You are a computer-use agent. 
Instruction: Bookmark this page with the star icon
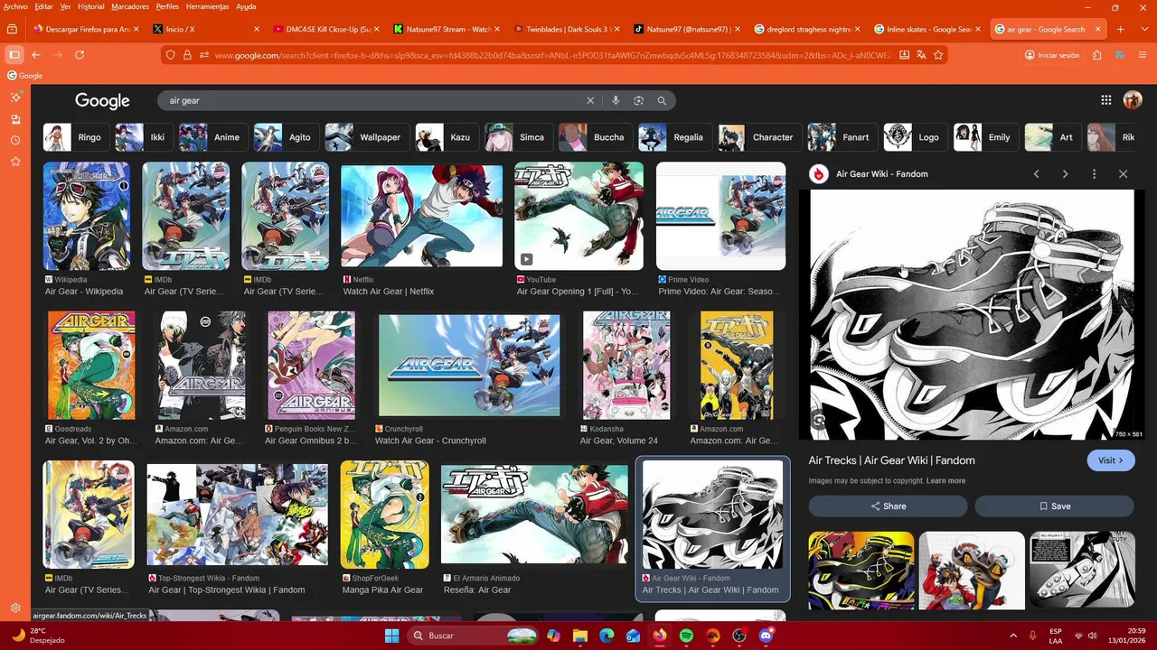(938, 55)
